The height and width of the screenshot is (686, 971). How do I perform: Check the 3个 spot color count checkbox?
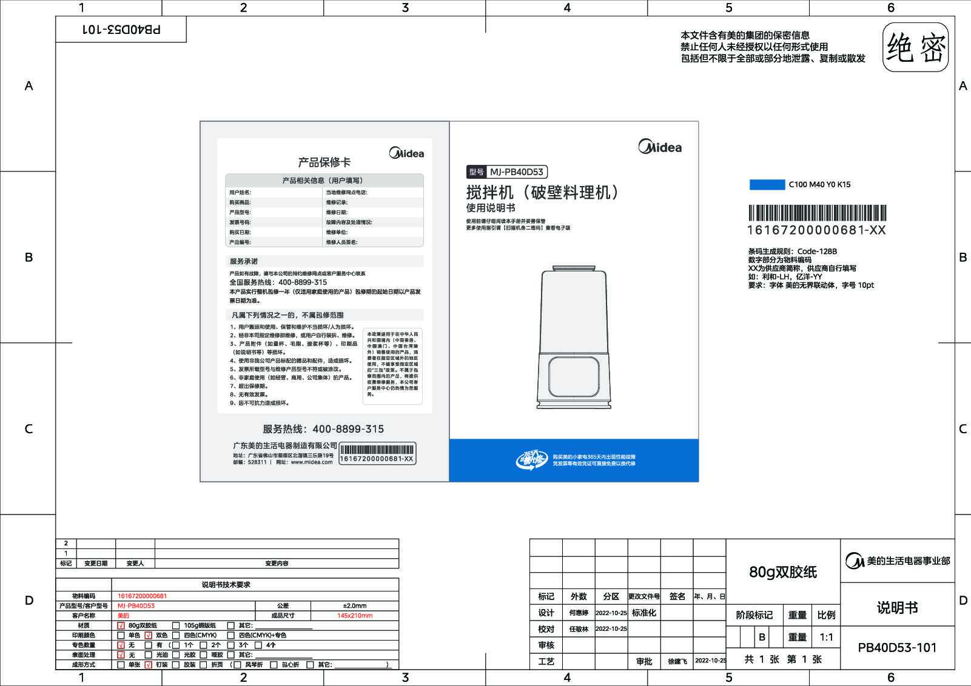(x=230, y=645)
